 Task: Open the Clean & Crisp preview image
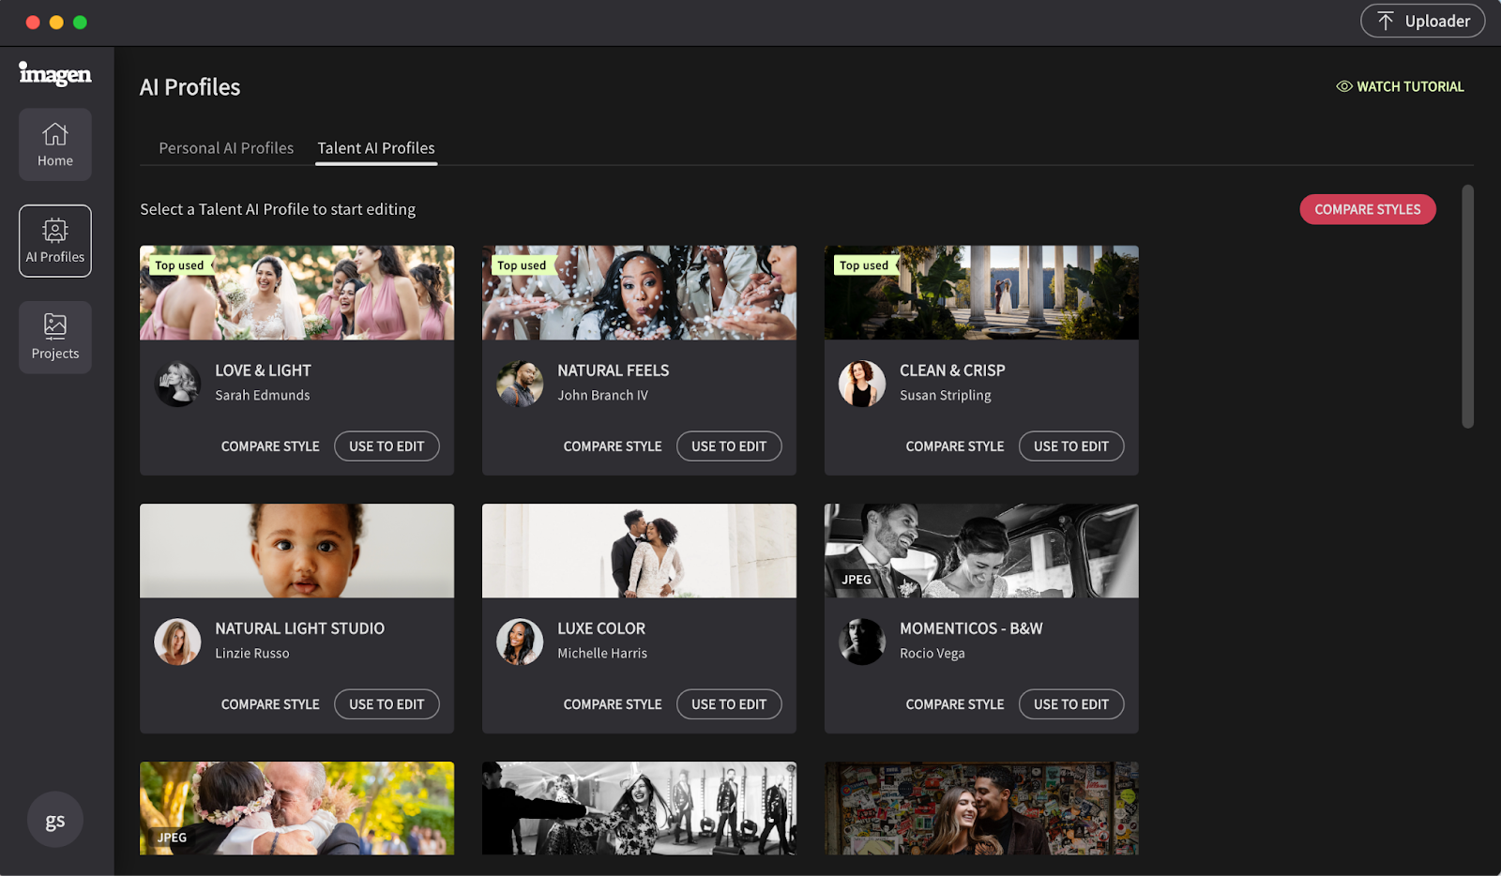(981, 293)
